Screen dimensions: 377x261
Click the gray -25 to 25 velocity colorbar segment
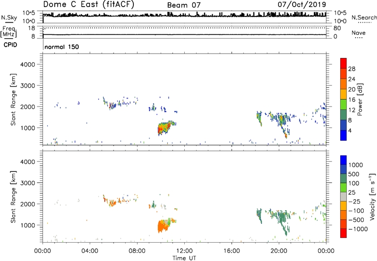tap(344, 196)
